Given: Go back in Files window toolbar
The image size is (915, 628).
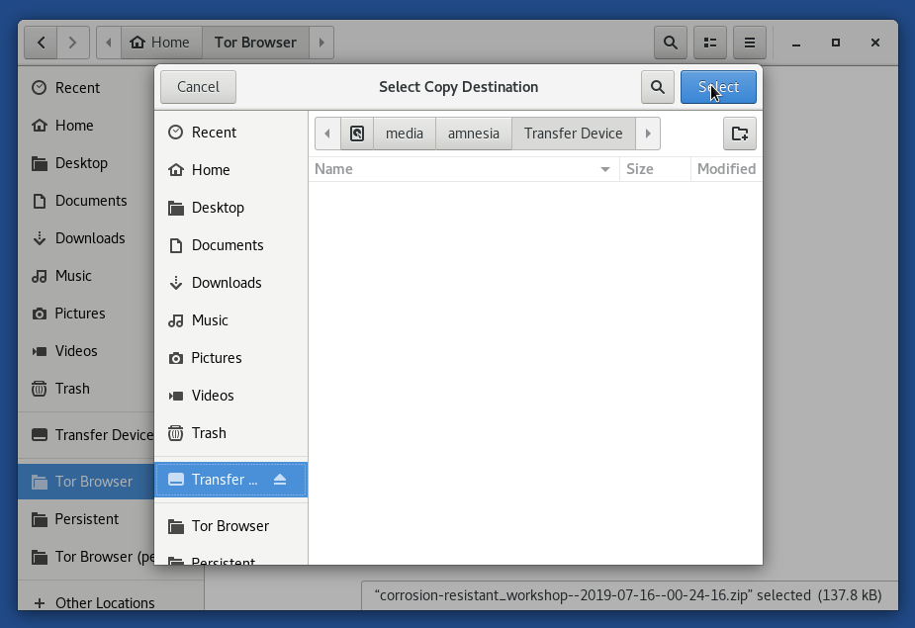Looking at the screenshot, I should 41,43.
